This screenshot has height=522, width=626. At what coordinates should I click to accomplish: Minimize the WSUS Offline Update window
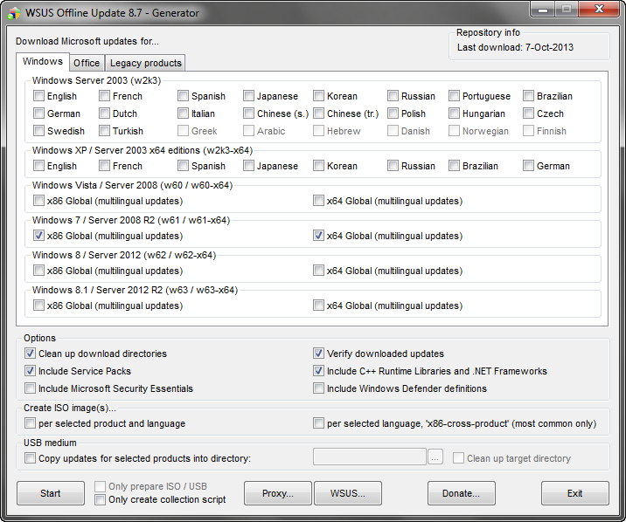point(543,10)
